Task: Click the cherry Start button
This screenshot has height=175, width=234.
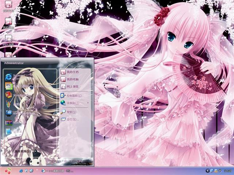Action: tap(7, 171)
